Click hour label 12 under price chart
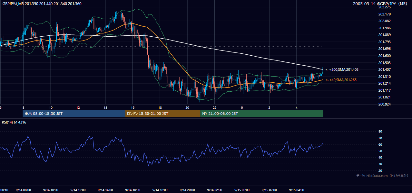 78,107
